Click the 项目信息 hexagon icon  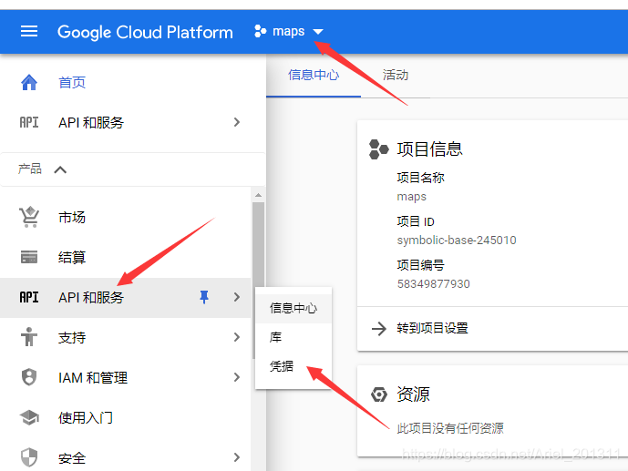378,149
